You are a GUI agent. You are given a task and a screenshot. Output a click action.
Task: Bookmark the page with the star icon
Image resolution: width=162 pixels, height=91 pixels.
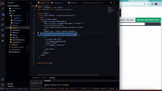point(148,4)
